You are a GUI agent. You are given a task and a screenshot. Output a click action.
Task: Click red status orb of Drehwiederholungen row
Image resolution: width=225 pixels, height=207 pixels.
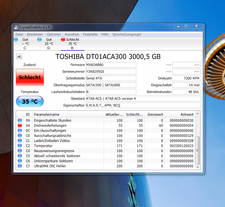click(x=20, y=125)
